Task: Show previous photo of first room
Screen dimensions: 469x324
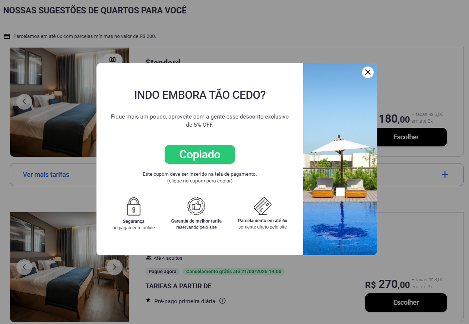Action: (24, 101)
